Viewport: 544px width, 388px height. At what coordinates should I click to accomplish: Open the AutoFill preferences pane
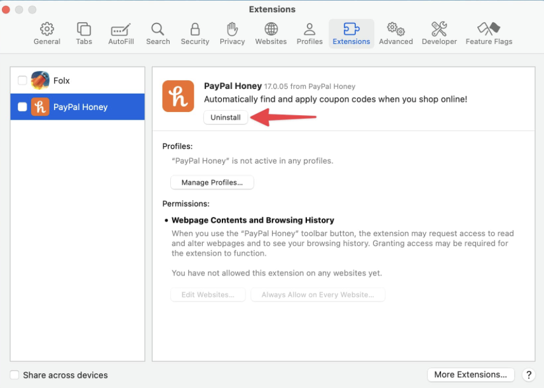coord(121,34)
